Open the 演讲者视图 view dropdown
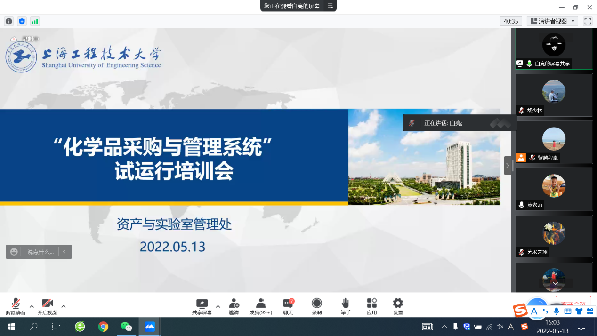The height and width of the screenshot is (336, 597). click(552, 21)
